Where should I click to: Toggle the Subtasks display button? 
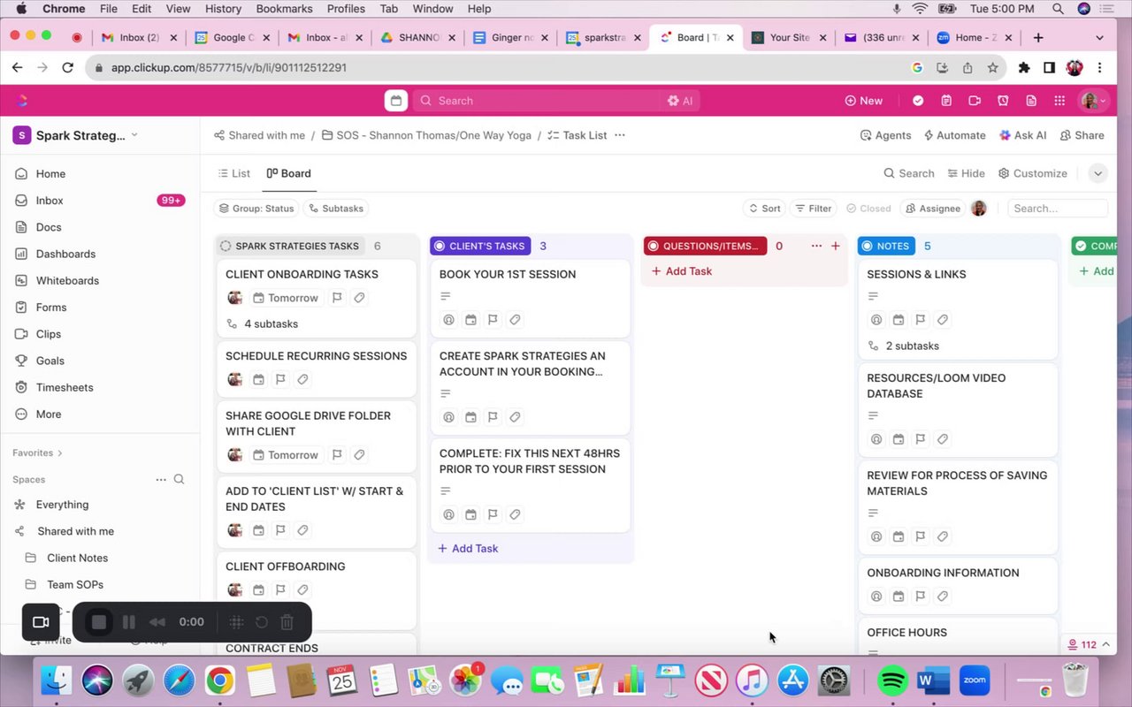tap(336, 209)
